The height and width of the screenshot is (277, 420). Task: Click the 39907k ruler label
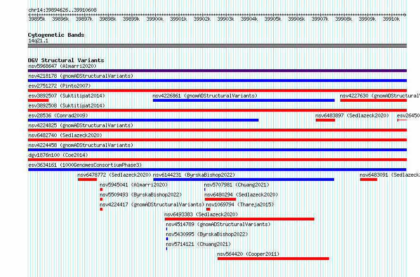click(320, 19)
